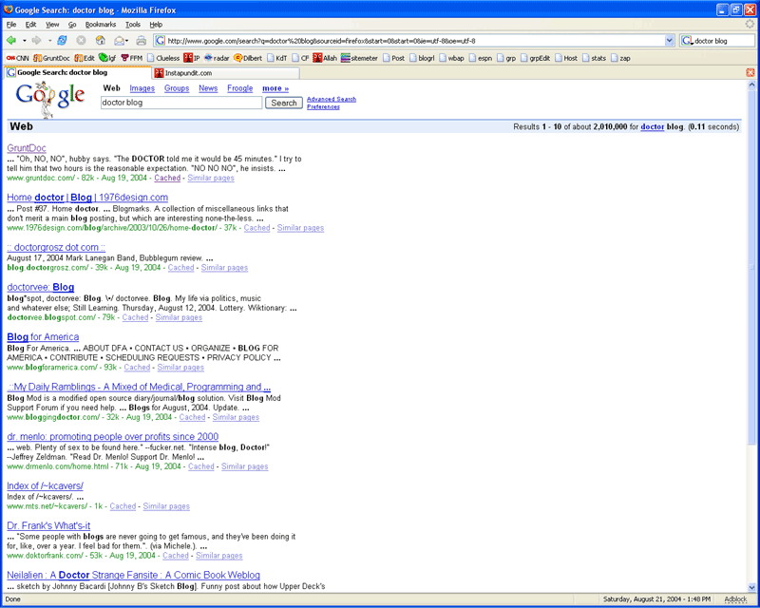Open Back button history dropdown arrow

(x=25, y=41)
